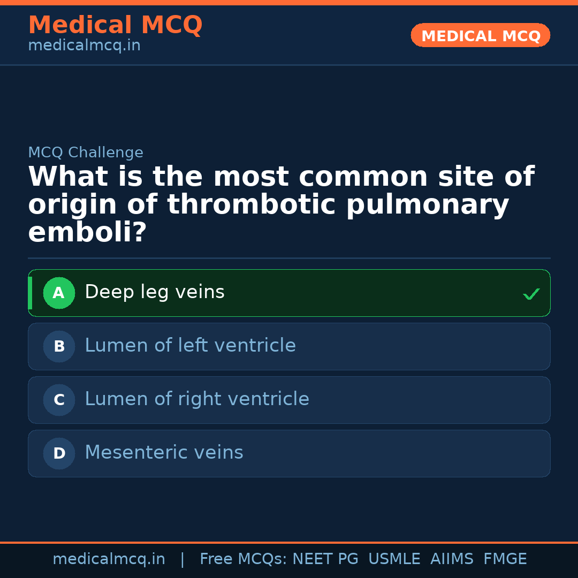Click the green checkmark on option A
The width and height of the screenshot is (578, 578).
pyautogui.click(x=531, y=294)
